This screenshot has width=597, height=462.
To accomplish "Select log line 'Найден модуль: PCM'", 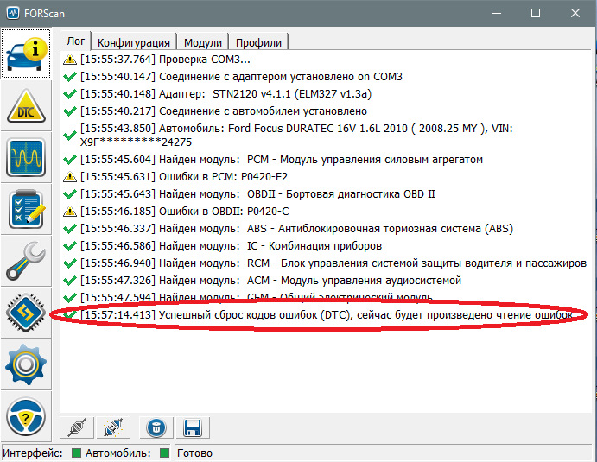I will 282,160.
